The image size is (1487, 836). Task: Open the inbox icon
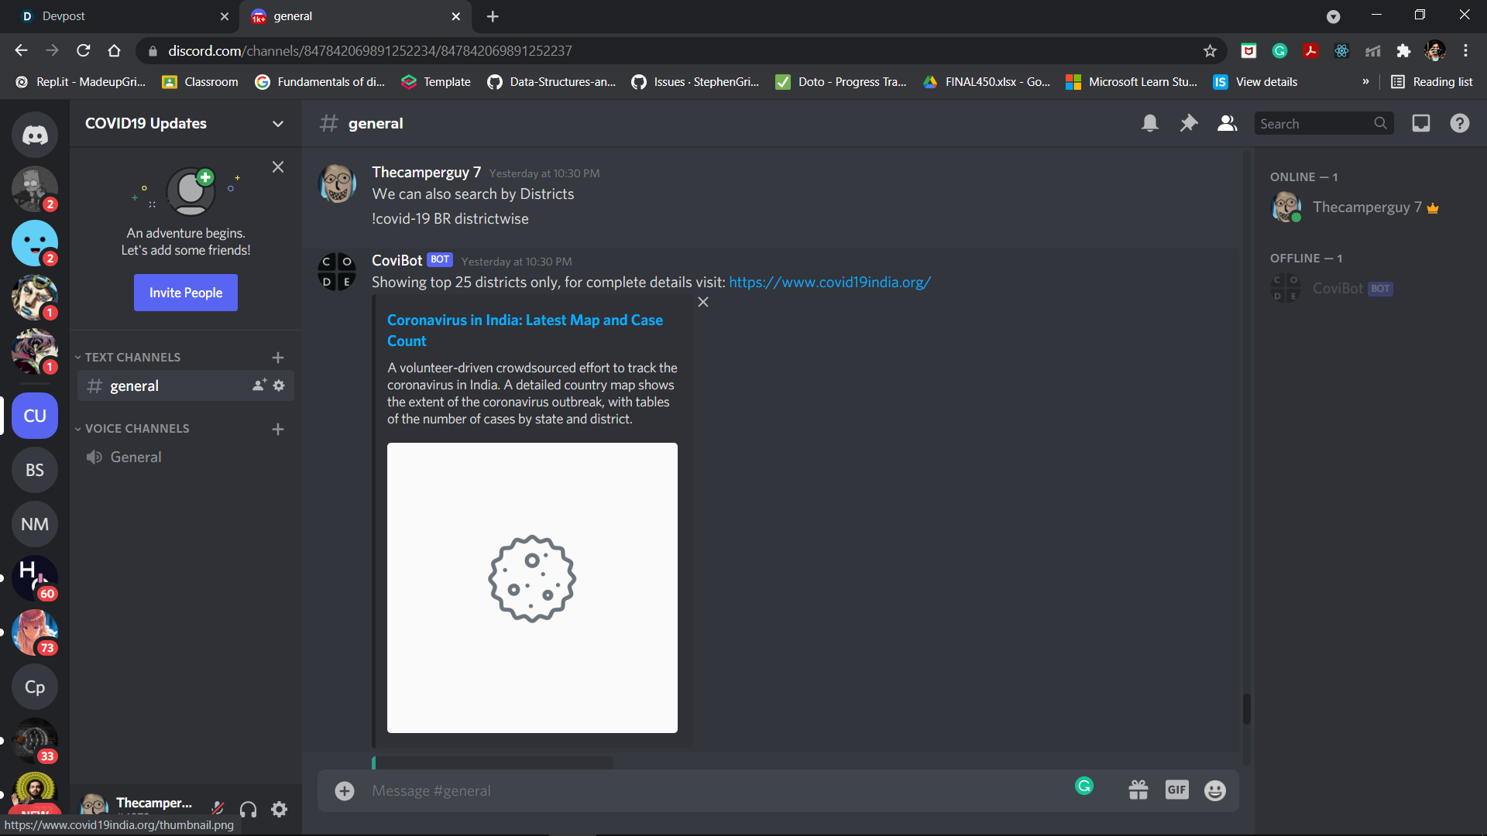point(1421,123)
